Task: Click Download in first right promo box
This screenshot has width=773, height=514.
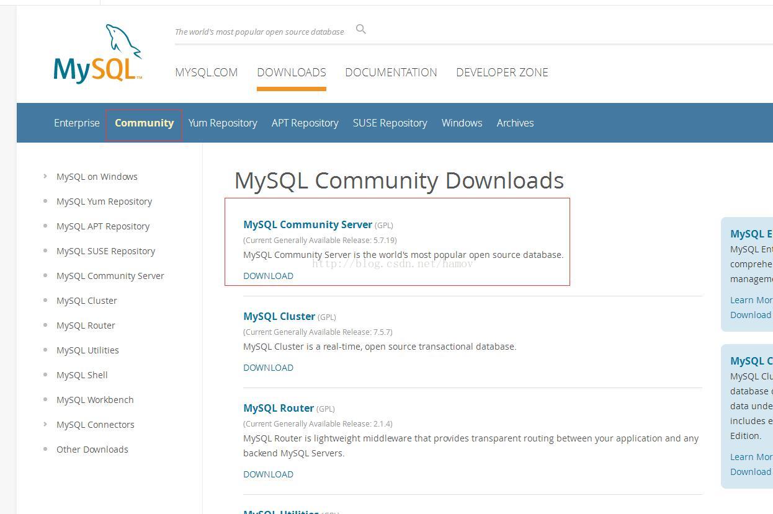Action: (751, 315)
